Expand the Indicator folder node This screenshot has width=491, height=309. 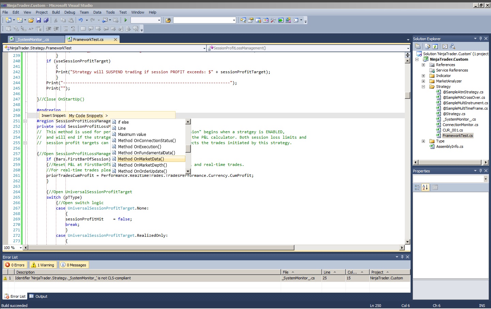tap(423, 76)
